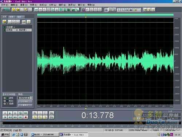The height and width of the screenshot is (137, 182).
Task: Toggle the Loop playback infinity button
Action: point(25,113)
